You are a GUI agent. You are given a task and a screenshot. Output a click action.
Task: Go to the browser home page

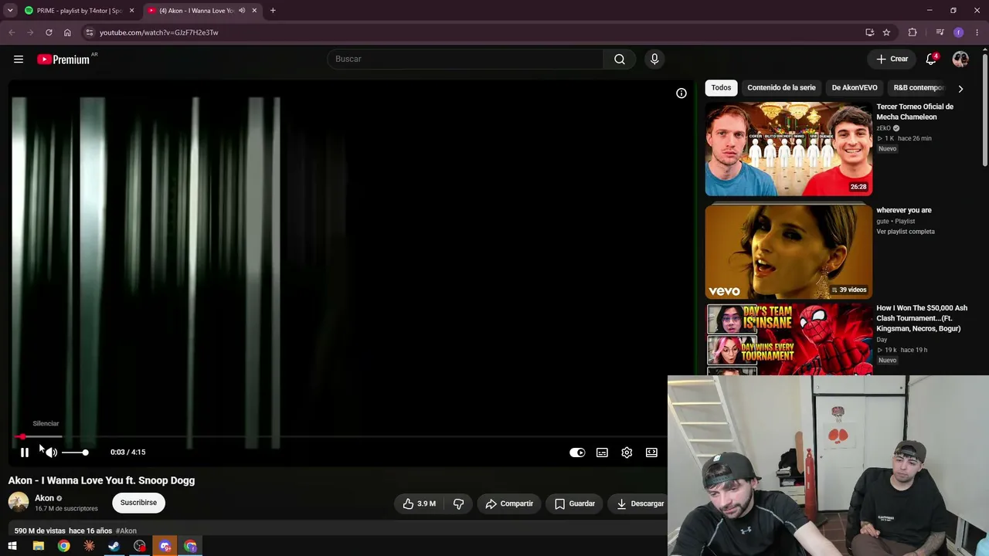[67, 32]
